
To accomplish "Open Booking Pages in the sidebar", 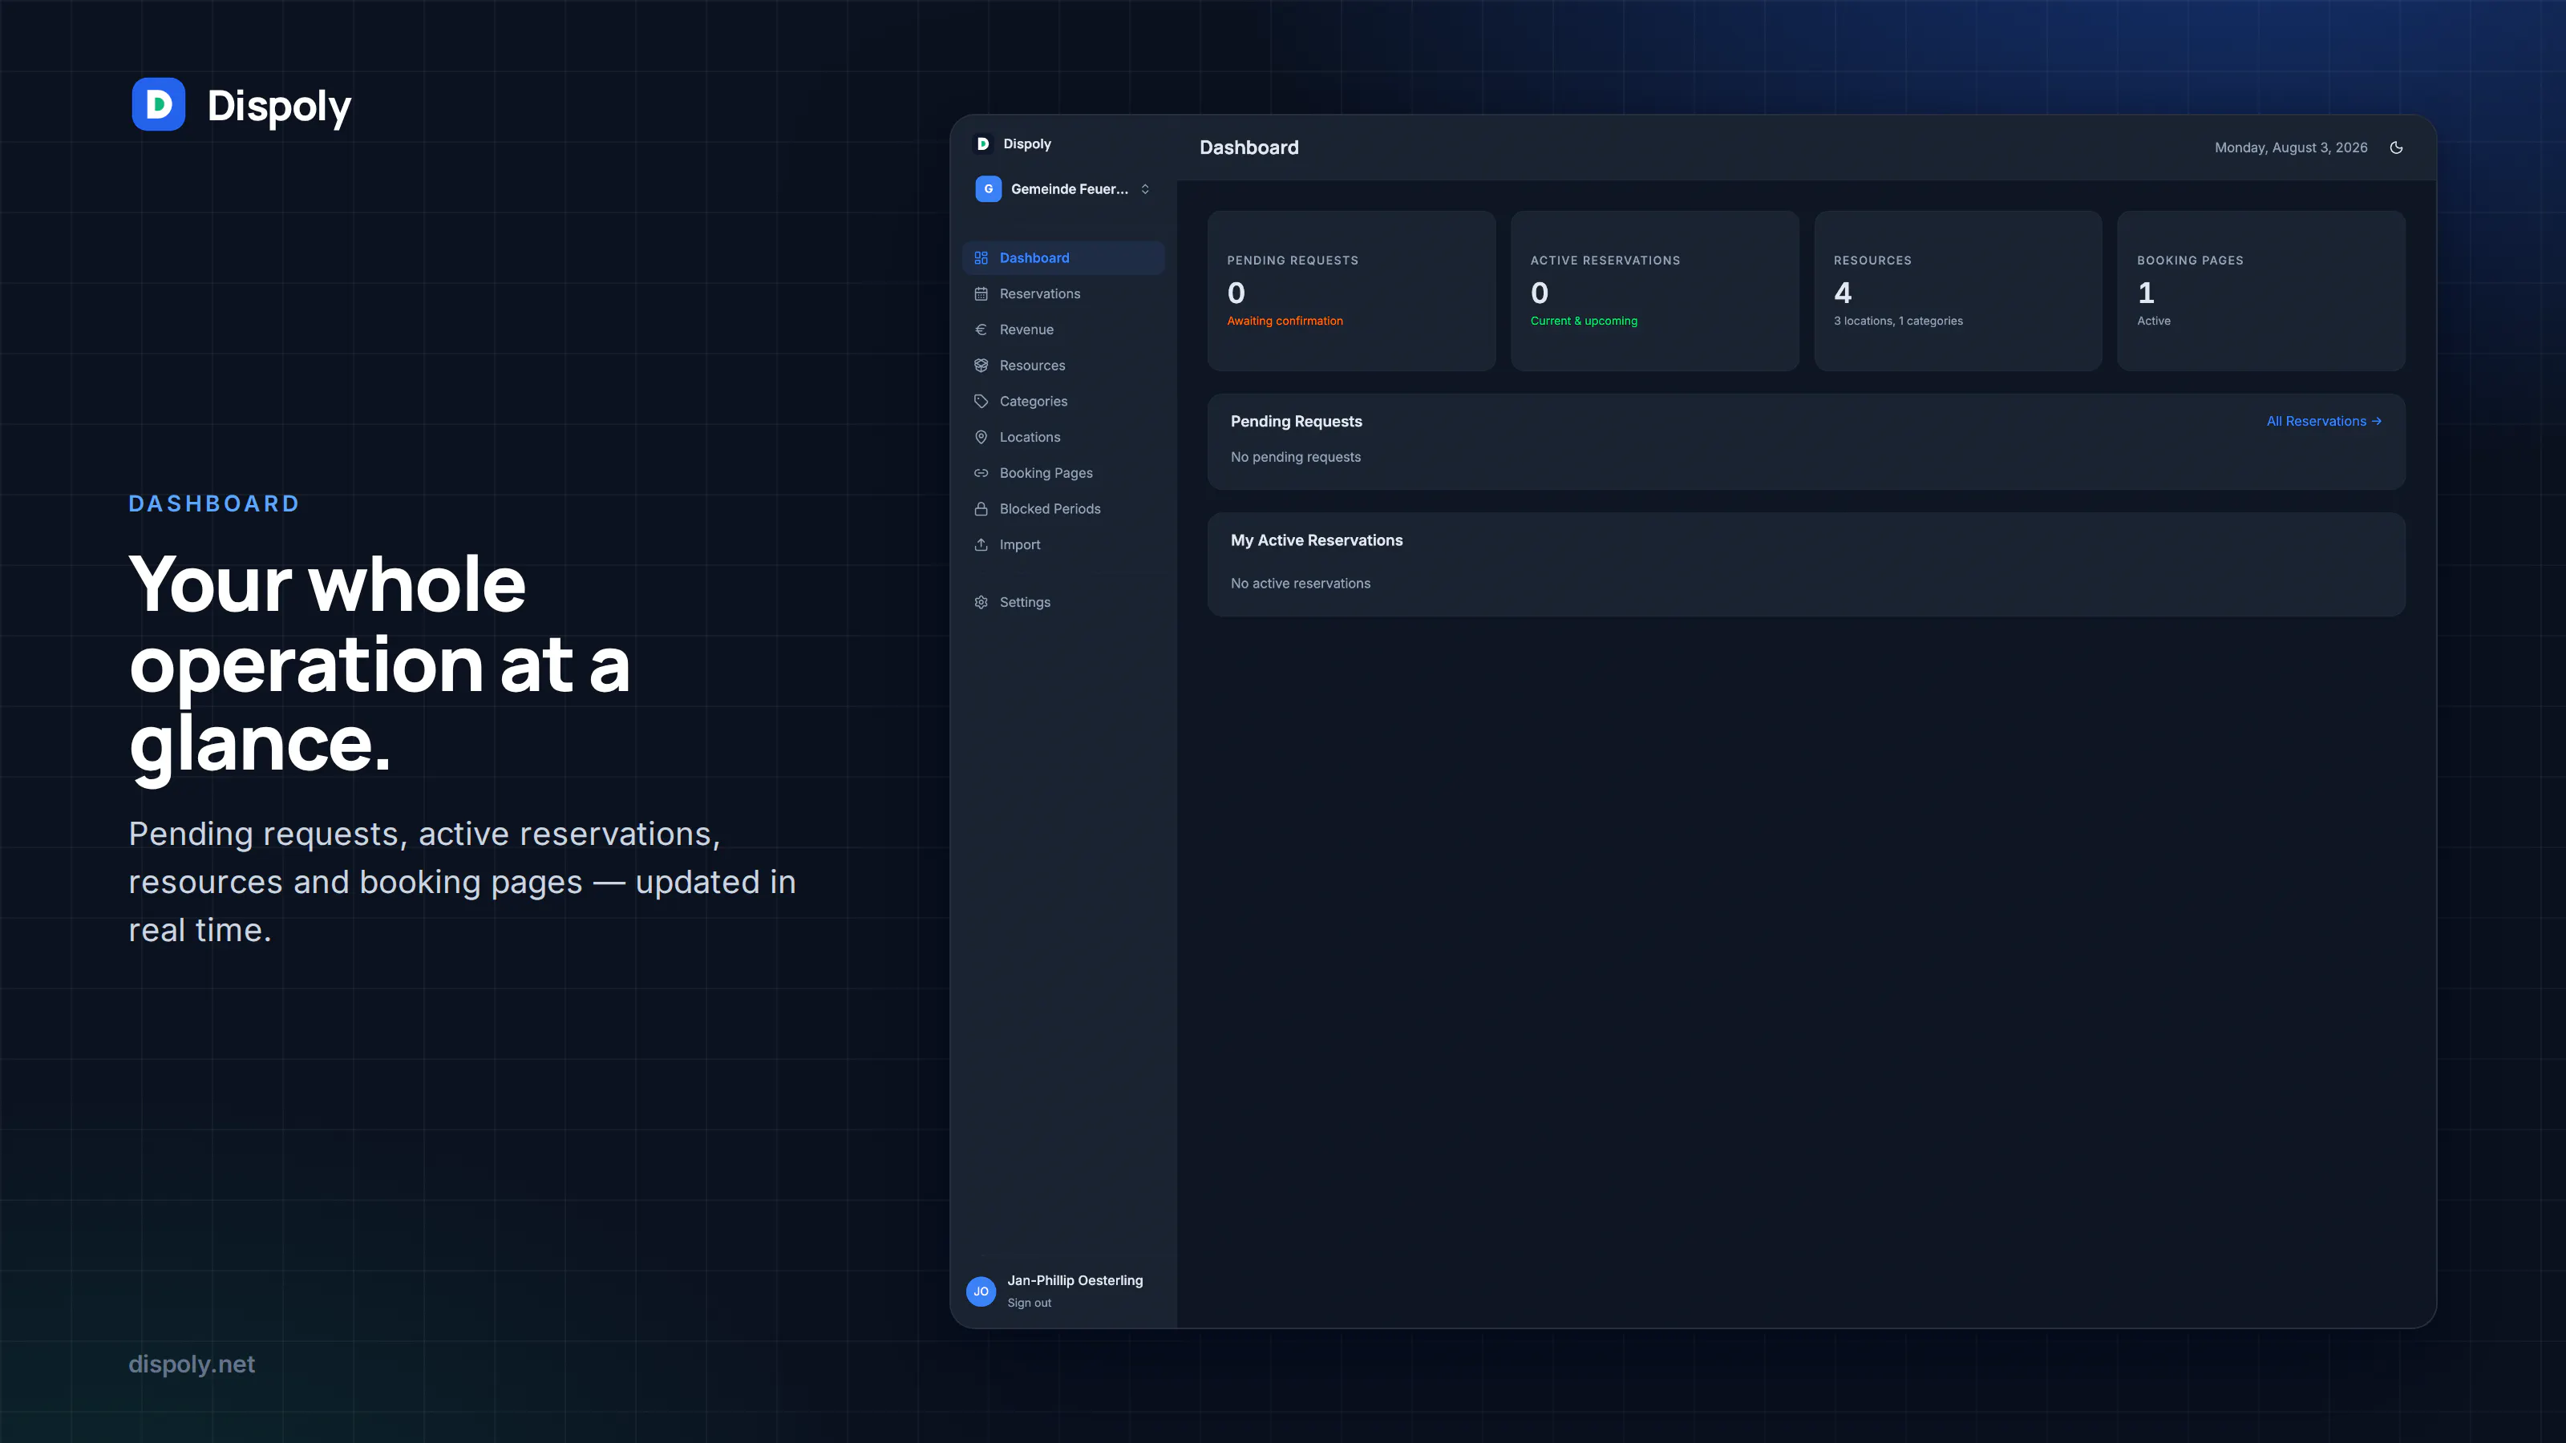I will point(1062,473).
